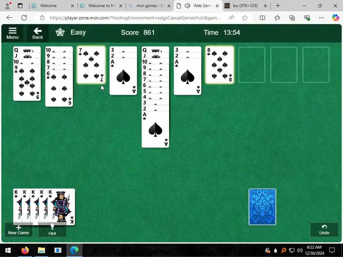This screenshot has width=343, height=257.
Task: Open Browser essentials heart icon
Action: [307, 18]
